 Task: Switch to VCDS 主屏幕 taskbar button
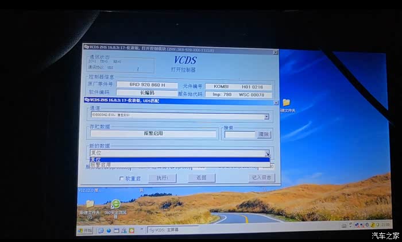167,230
